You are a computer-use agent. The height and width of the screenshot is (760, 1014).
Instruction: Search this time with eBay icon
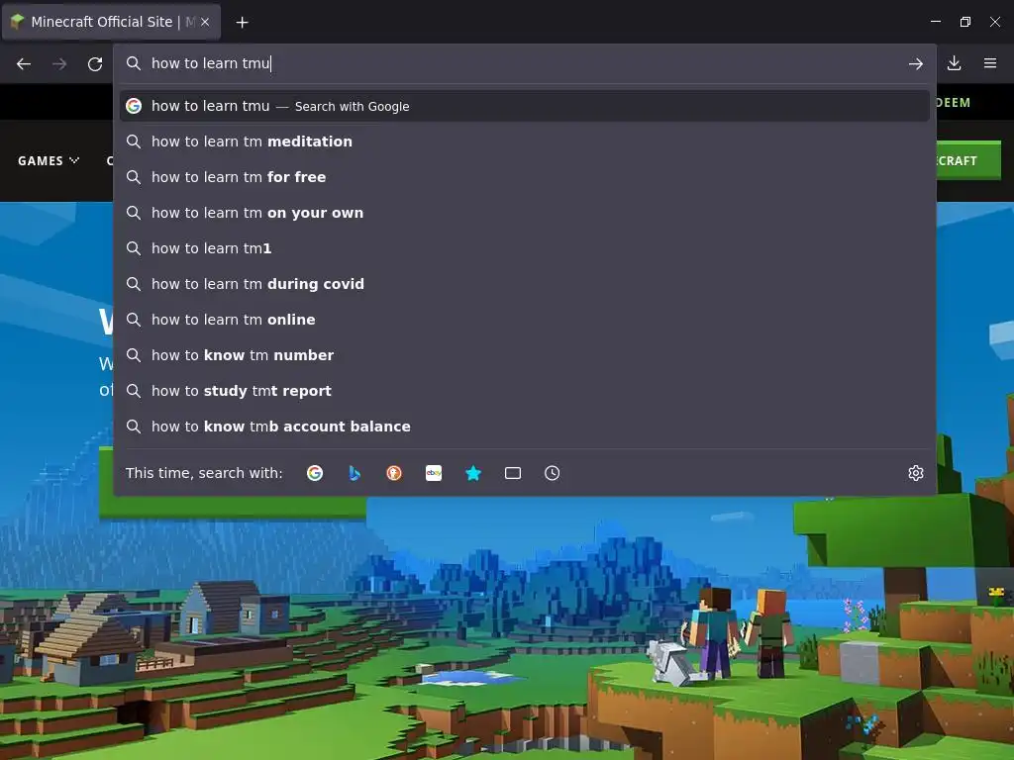(x=434, y=473)
